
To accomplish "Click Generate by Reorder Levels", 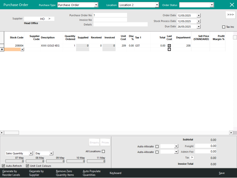I will 11,173.
